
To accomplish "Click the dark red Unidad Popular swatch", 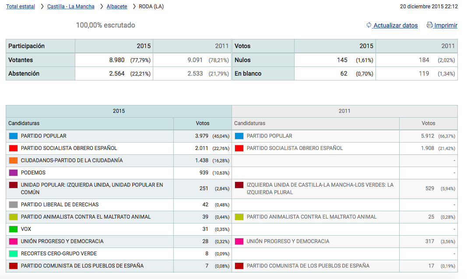I will pyautogui.click(x=14, y=185).
